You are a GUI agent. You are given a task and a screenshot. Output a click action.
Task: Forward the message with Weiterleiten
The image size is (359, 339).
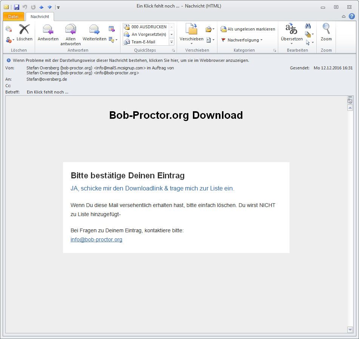(x=94, y=32)
